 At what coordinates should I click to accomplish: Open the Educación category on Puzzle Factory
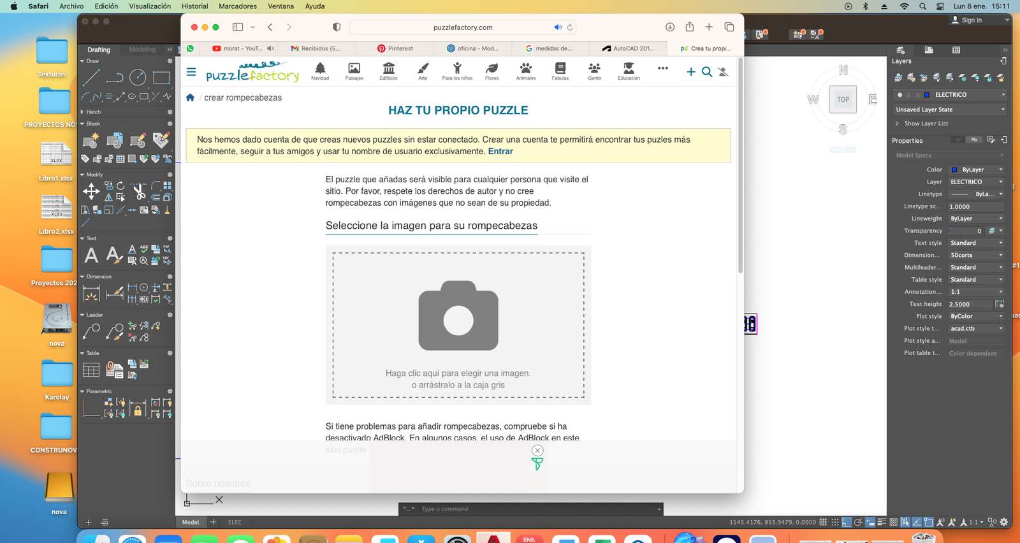pyautogui.click(x=629, y=71)
